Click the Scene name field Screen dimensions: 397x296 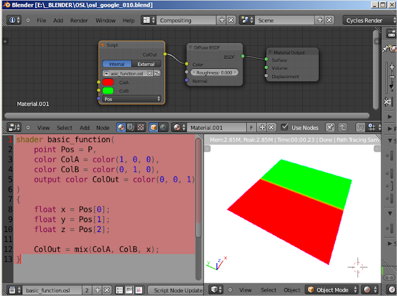[284, 20]
